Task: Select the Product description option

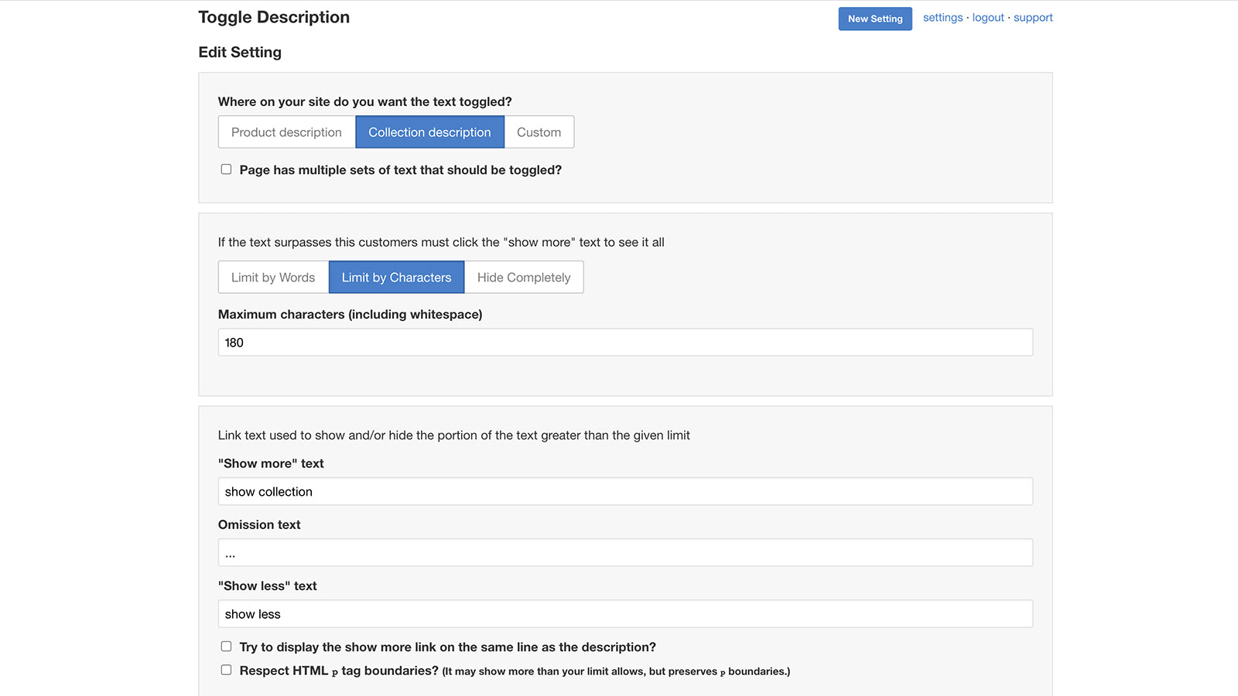Action: 286,131
